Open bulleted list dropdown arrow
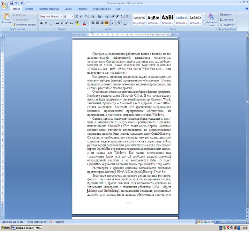The width and height of the screenshot is (249, 231). (x=96, y=17)
